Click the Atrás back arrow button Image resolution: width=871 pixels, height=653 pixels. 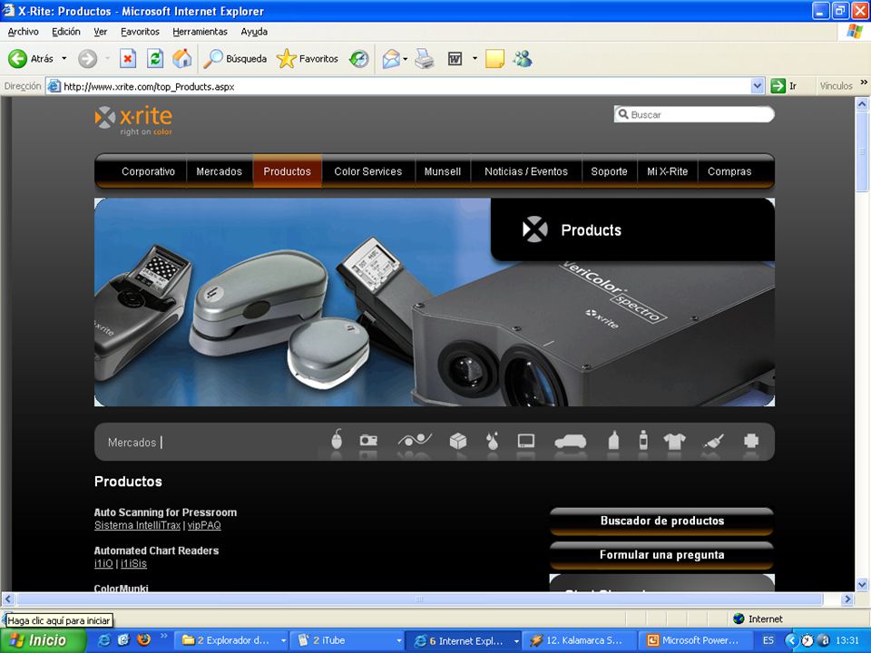[31, 58]
